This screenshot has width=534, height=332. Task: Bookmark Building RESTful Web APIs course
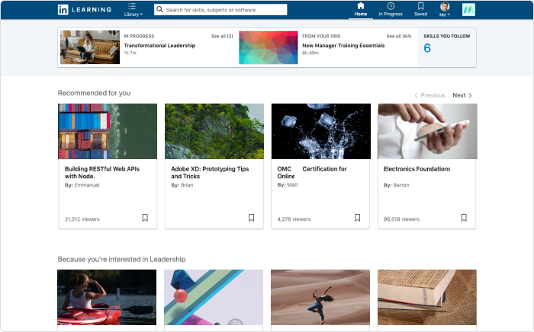pyautogui.click(x=145, y=218)
